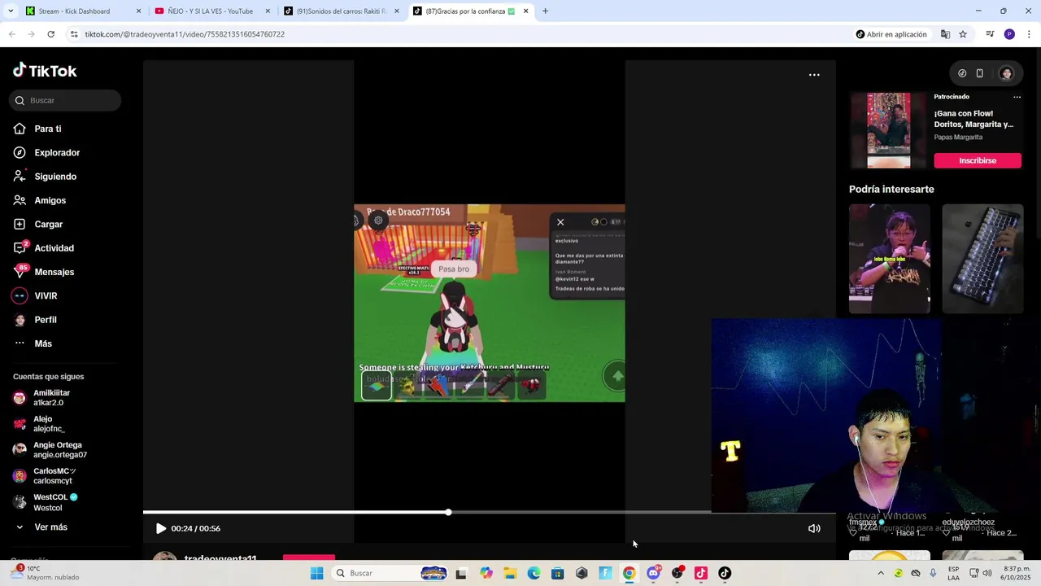Click the translate page icon
The height and width of the screenshot is (586, 1041).
pos(945,34)
